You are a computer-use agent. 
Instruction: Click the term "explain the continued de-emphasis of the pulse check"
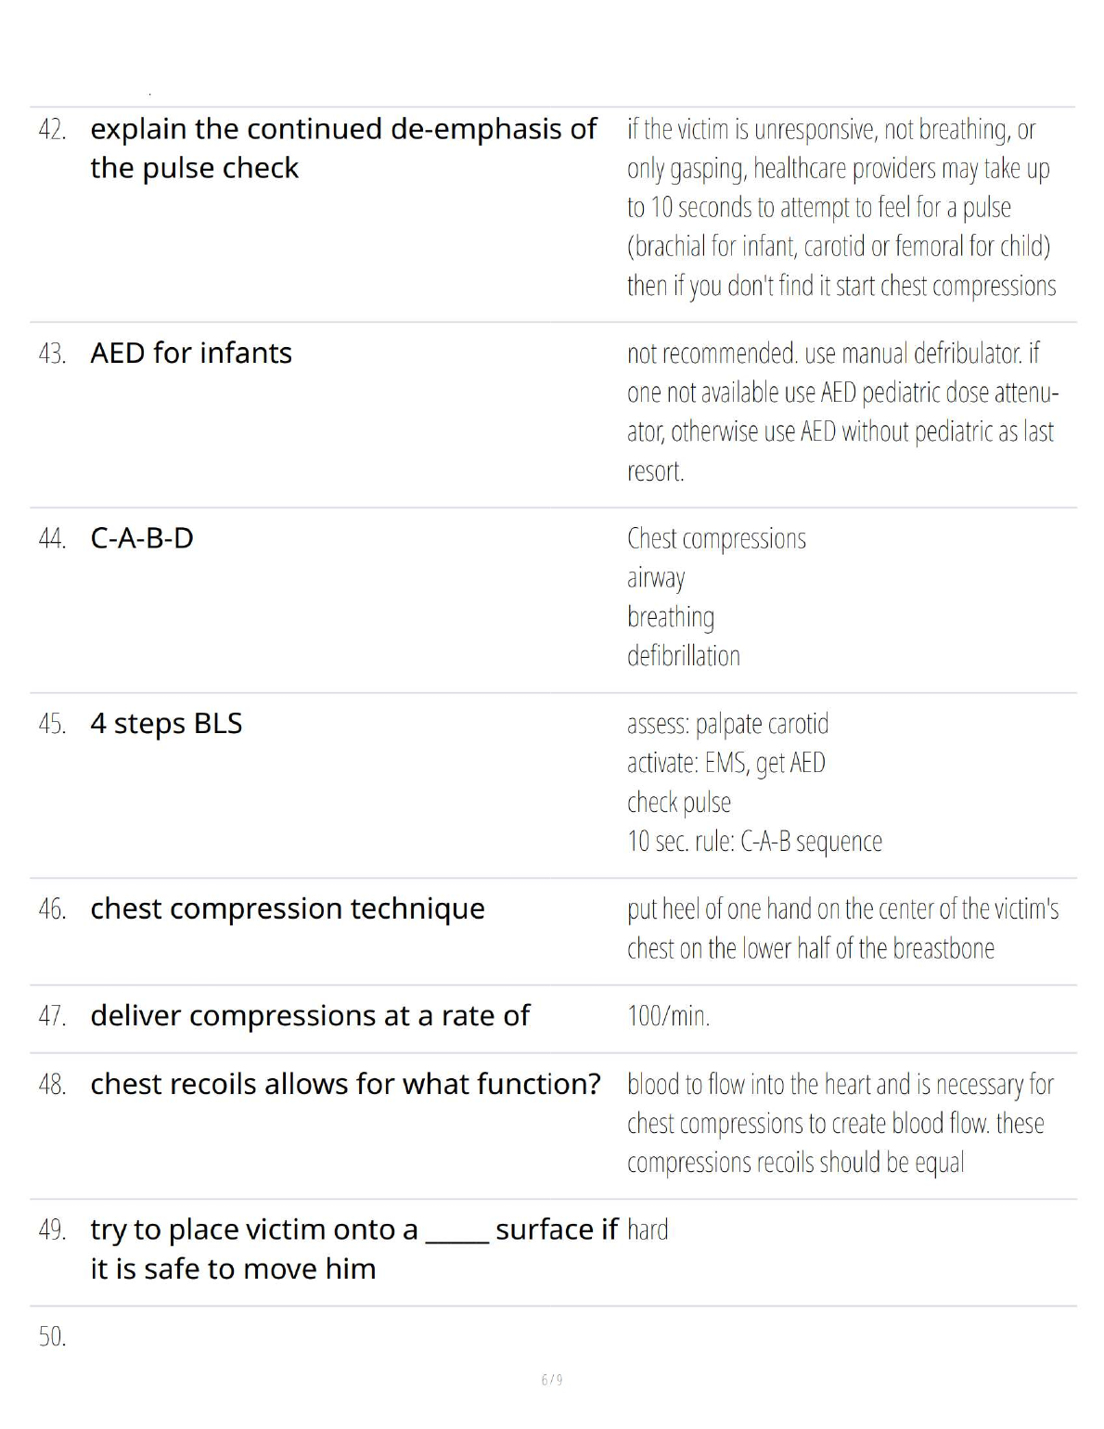(x=342, y=148)
